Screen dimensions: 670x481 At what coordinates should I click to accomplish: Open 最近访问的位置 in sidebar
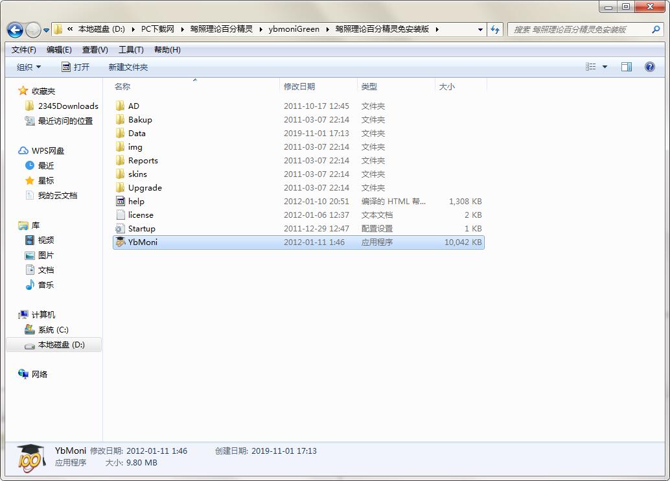[65, 121]
